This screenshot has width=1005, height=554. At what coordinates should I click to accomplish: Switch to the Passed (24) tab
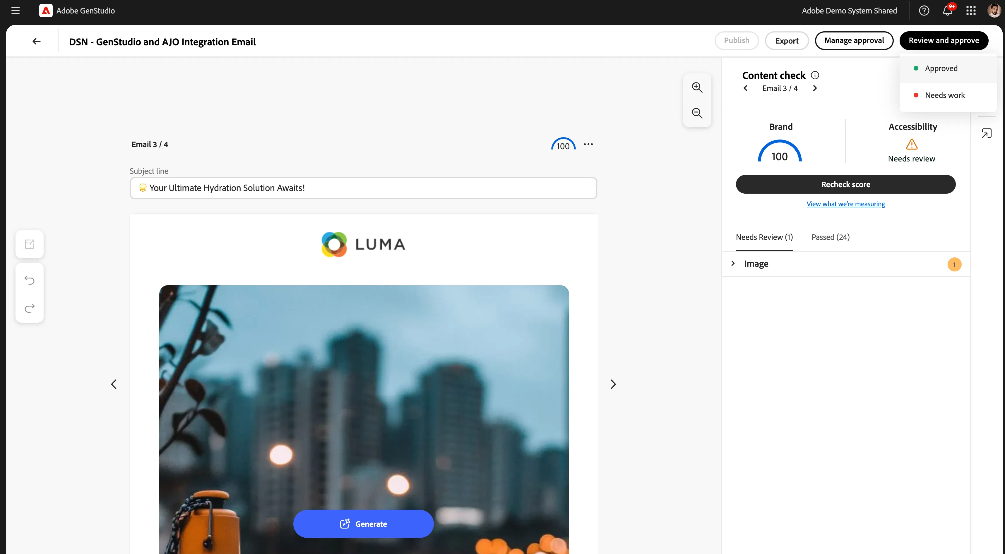pos(831,237)
